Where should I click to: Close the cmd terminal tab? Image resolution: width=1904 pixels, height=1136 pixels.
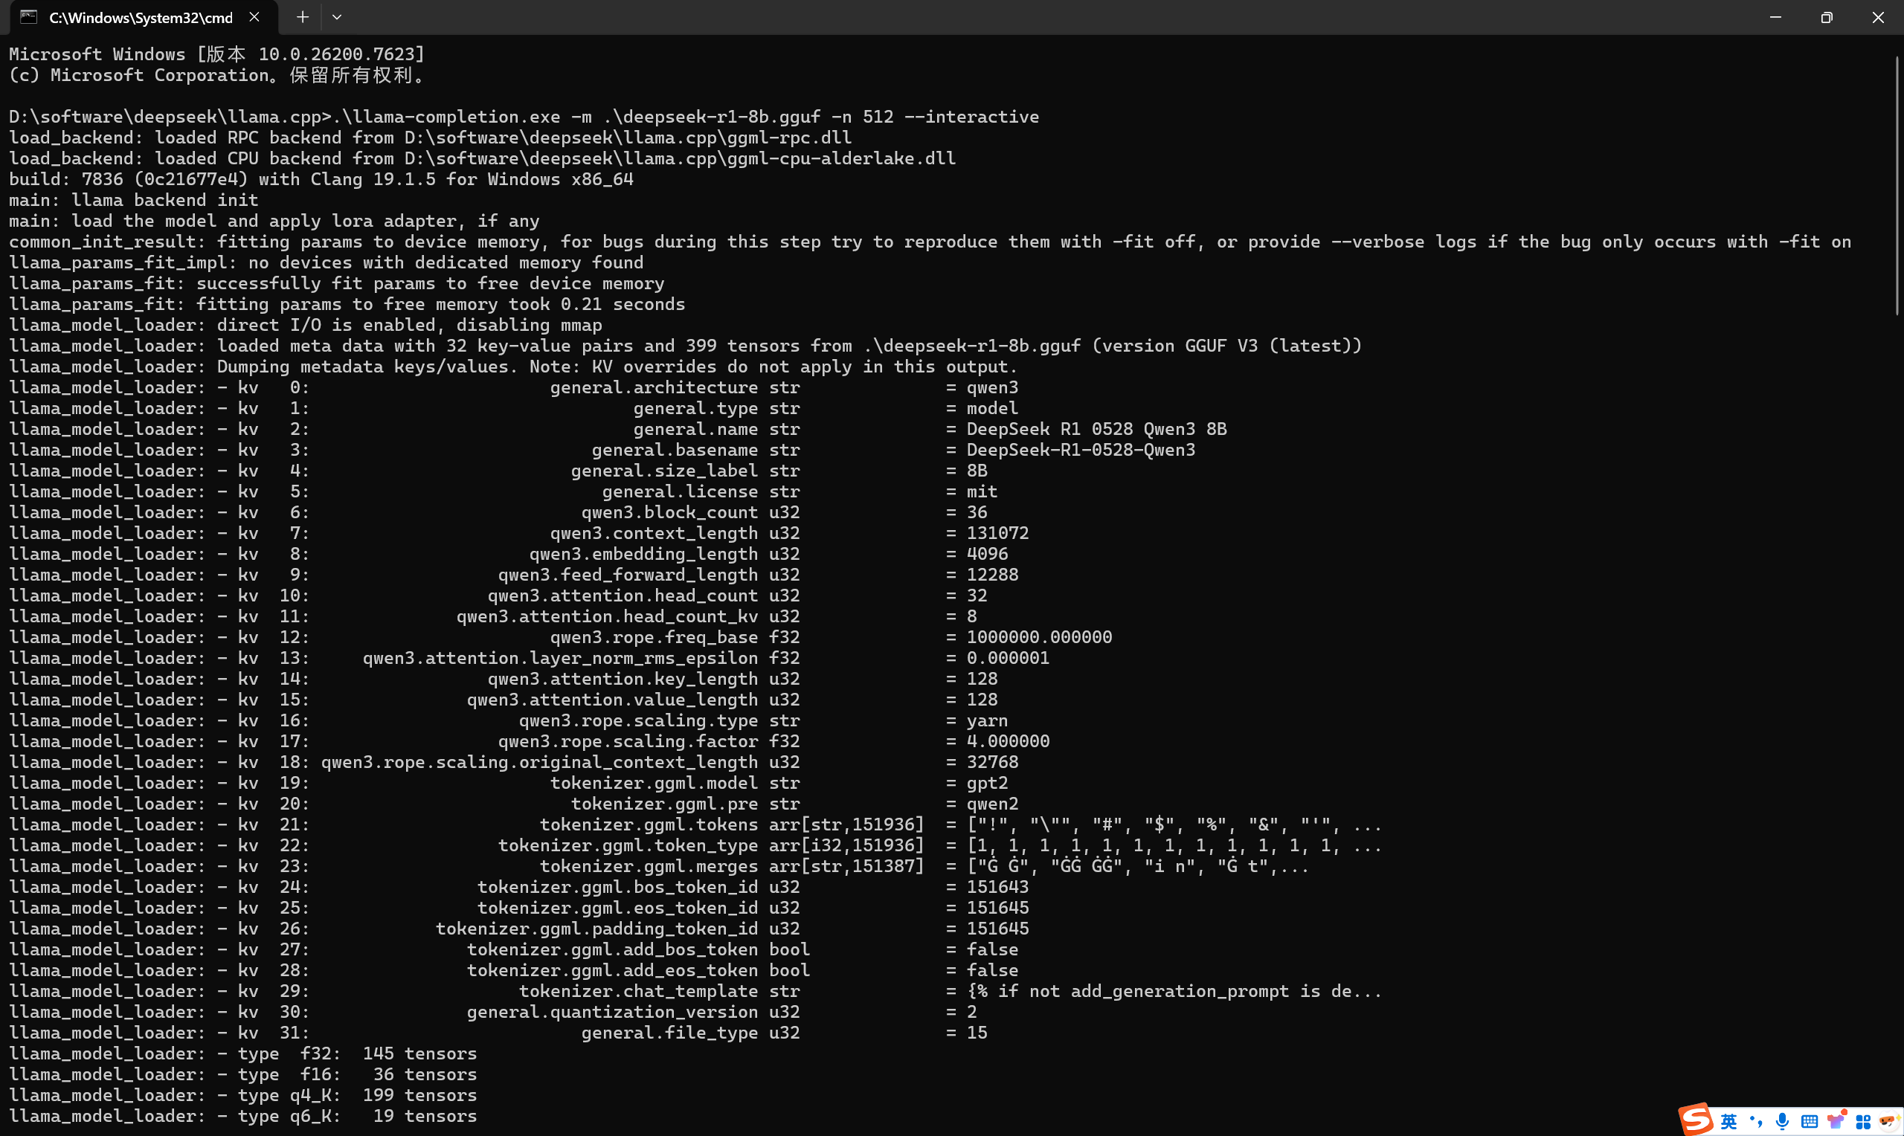click(x=254, y=17)
